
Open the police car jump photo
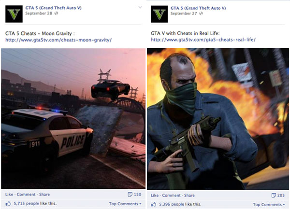pyautogui.click(x=73, y=119)
